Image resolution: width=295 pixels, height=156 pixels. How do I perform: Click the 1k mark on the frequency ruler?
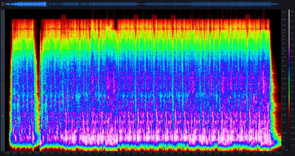pos(283,88)
